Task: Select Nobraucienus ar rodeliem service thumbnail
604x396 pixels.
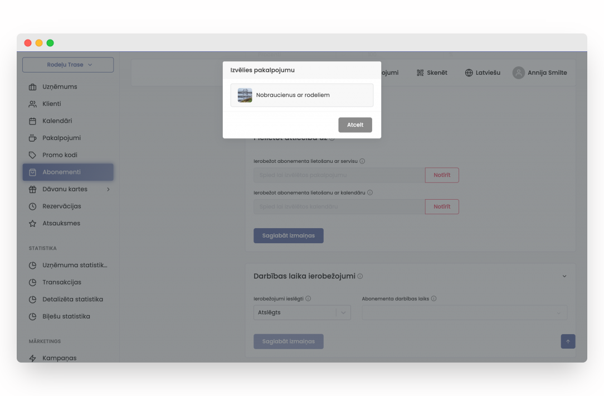Action: (x=245, y=95)
